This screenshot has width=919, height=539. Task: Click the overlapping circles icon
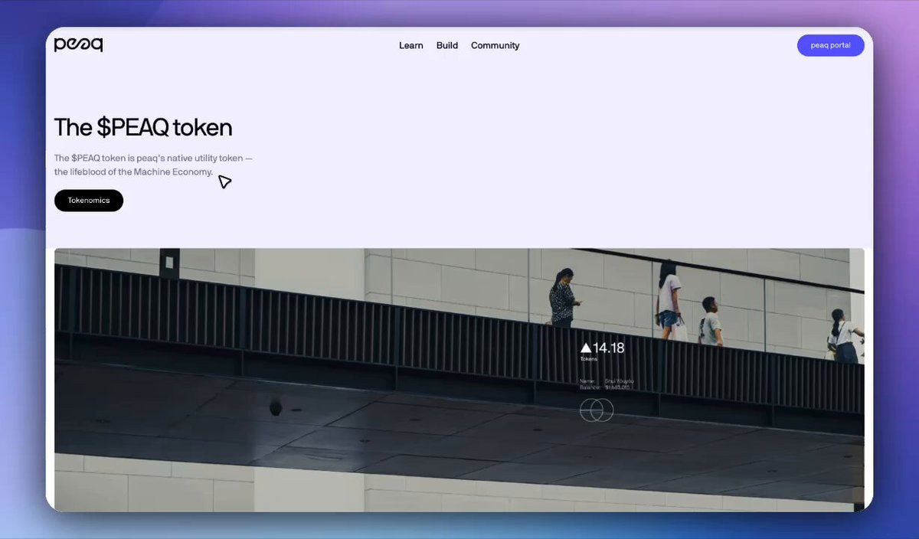click(x=597, y=410)
